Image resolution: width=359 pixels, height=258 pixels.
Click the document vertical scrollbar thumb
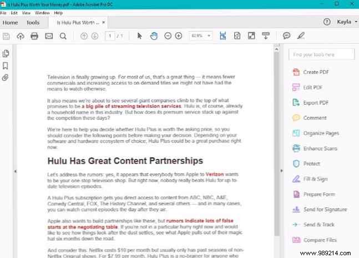click(x=277, y=144)
